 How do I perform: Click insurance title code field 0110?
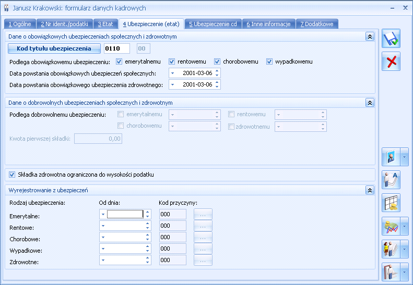[117, 48]
